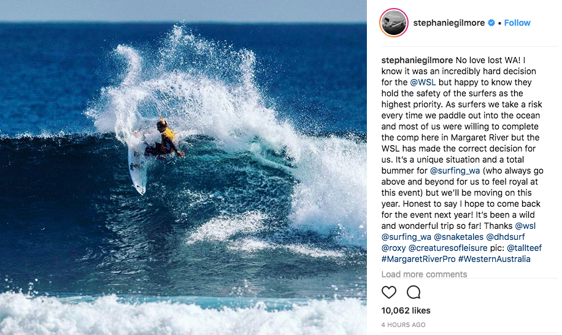
Task: Open comments via the speech bubble icon
Action: (x=414, y=293)
